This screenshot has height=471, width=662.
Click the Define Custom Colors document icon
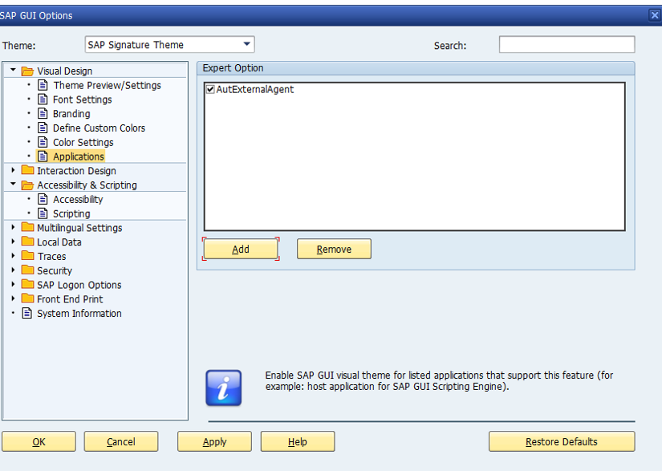tap(43, 128)
